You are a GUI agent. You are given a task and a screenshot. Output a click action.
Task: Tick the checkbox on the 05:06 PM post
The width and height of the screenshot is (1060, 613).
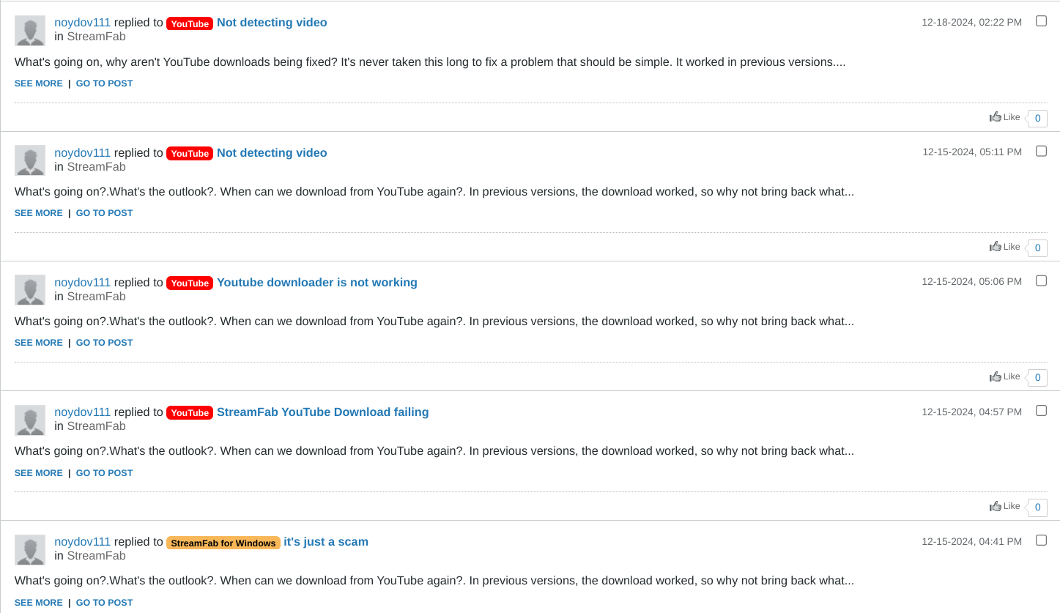click(x=1041, y=281)
